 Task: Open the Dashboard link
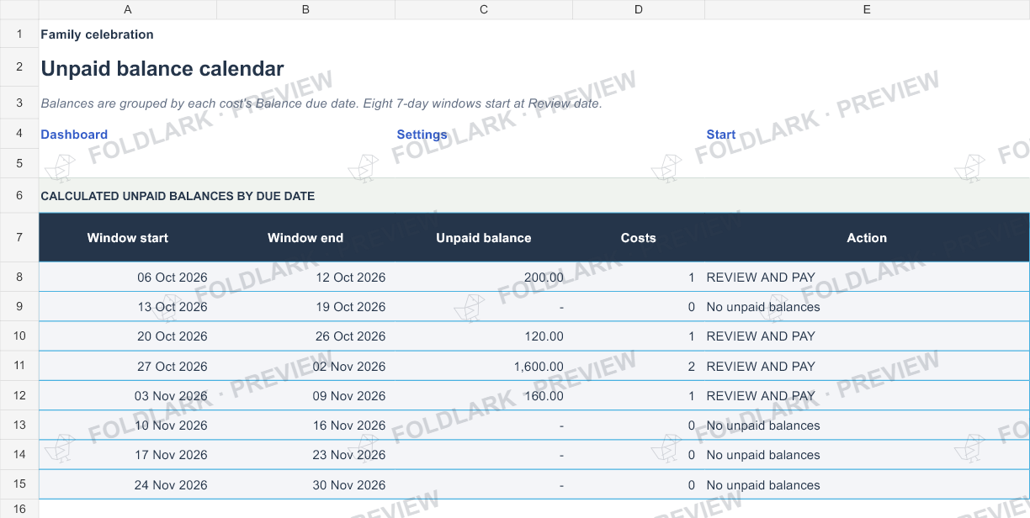click(x=74, y=135)
